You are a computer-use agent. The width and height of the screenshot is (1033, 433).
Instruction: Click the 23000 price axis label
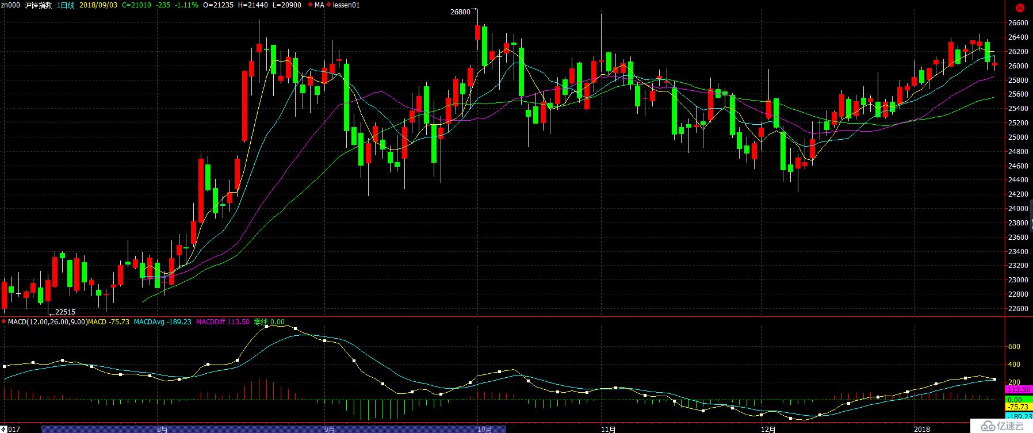pos(1018,280)
